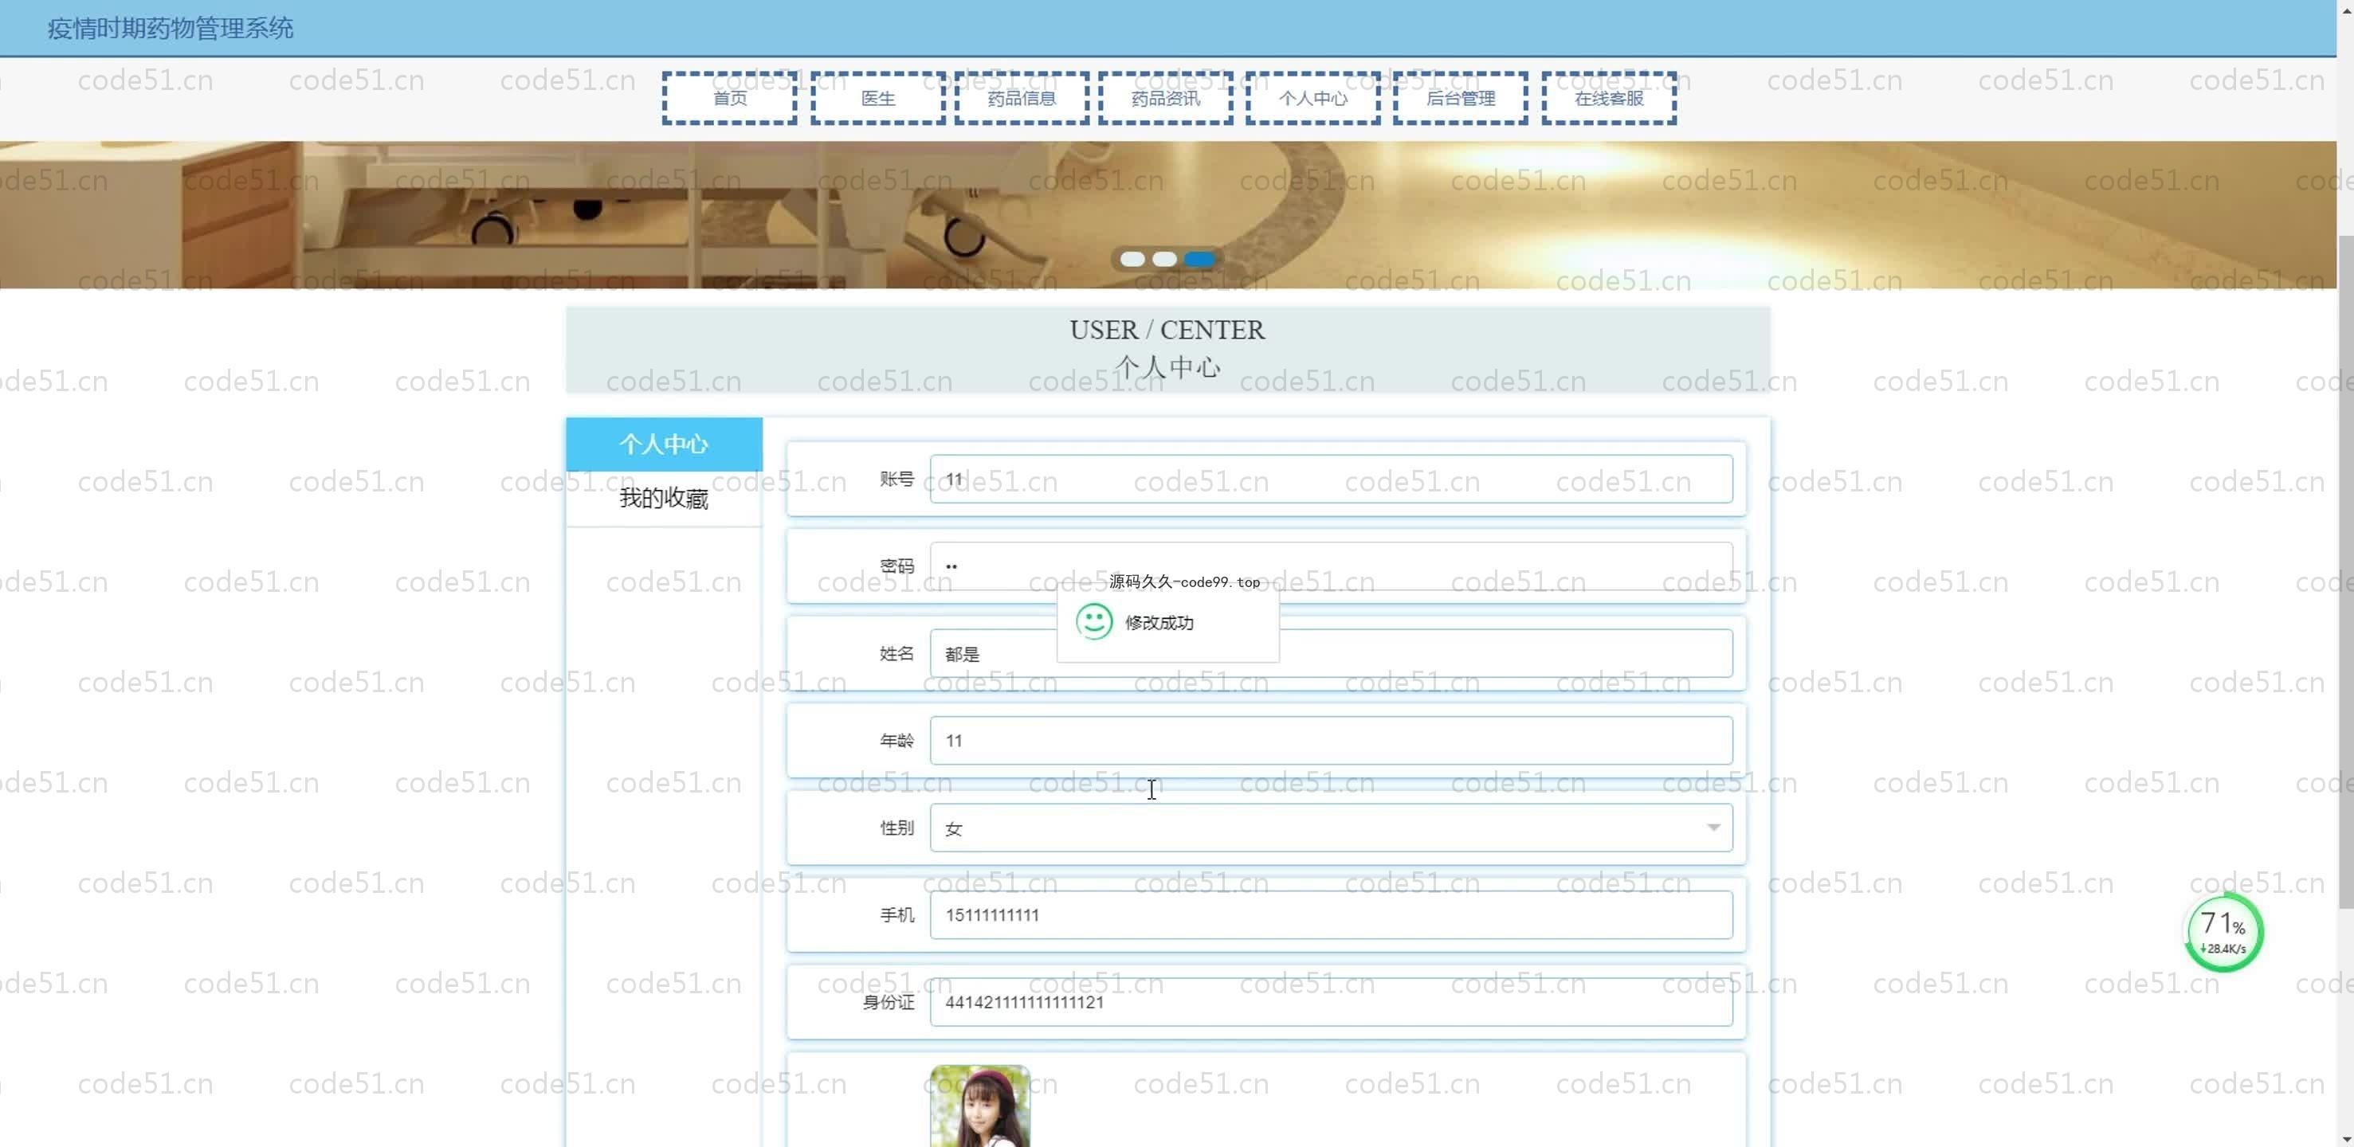The height and width of the screenshot is (1147, 2354).
Task: Open the 医生 navigation item
Action: coord(877,98)
